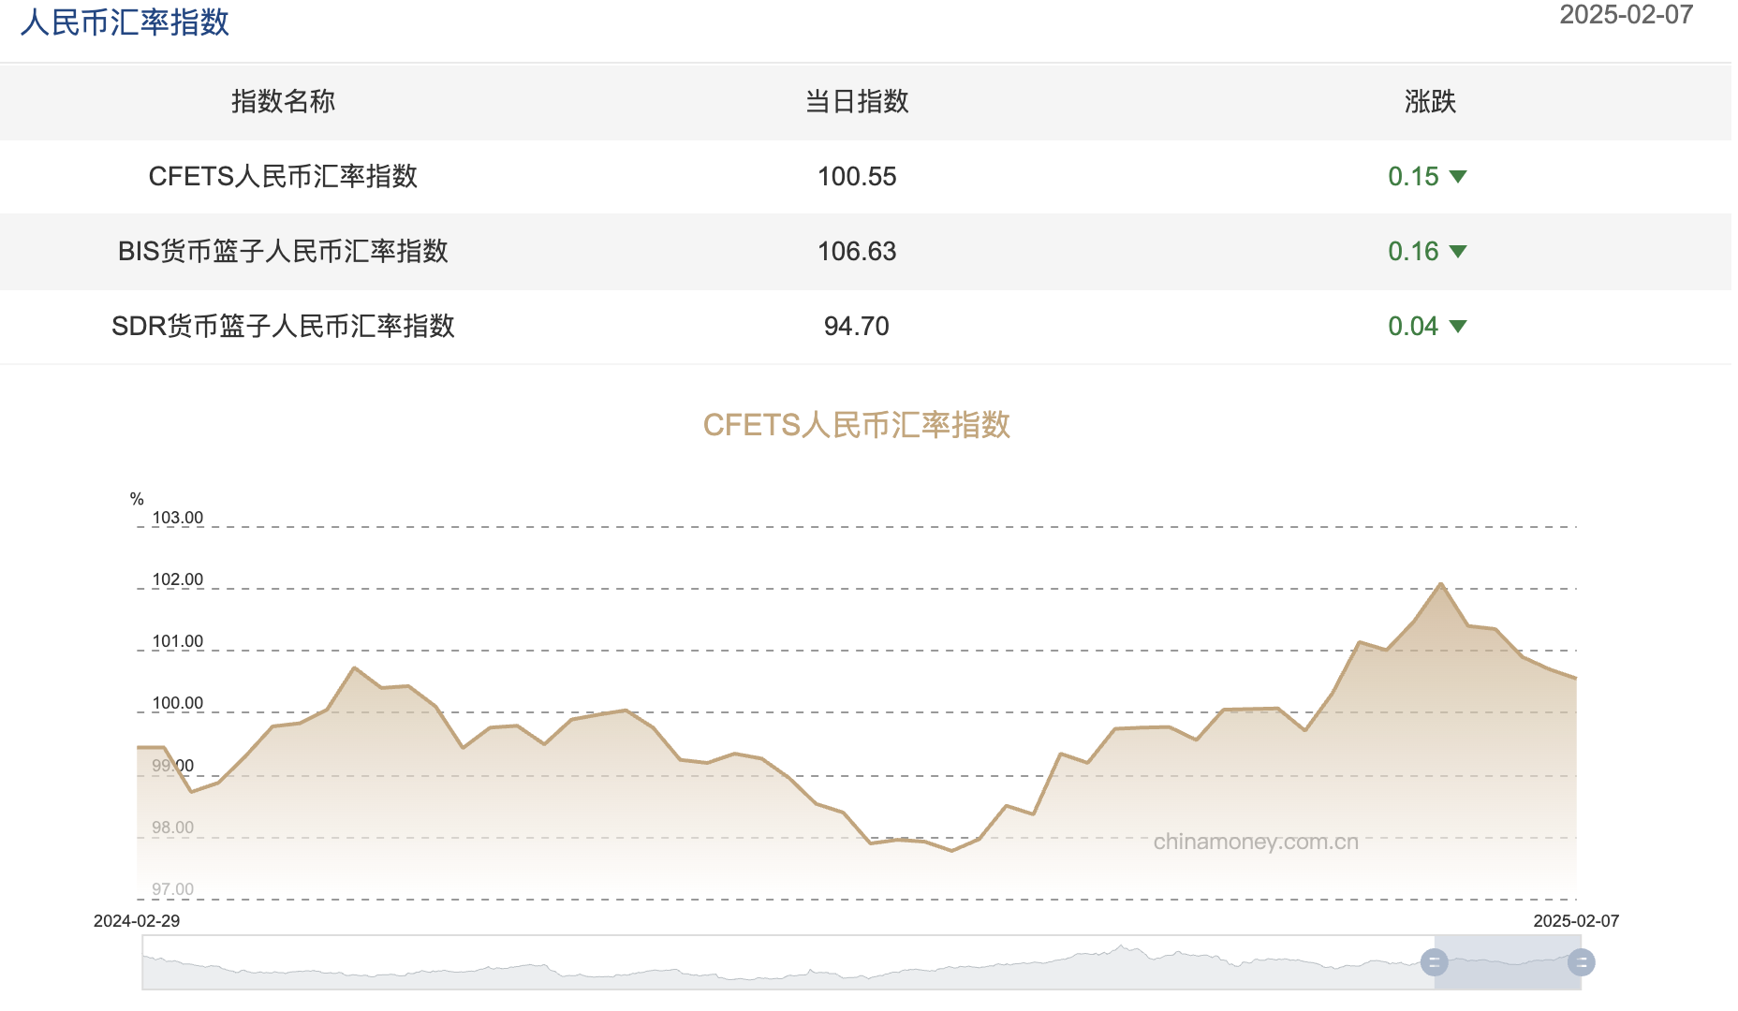Click the 100.55 index value for CFETS

857,177
